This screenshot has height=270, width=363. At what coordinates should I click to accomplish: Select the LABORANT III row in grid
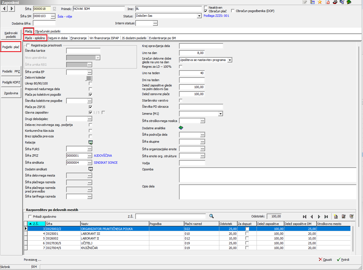[x=90, y=234]
